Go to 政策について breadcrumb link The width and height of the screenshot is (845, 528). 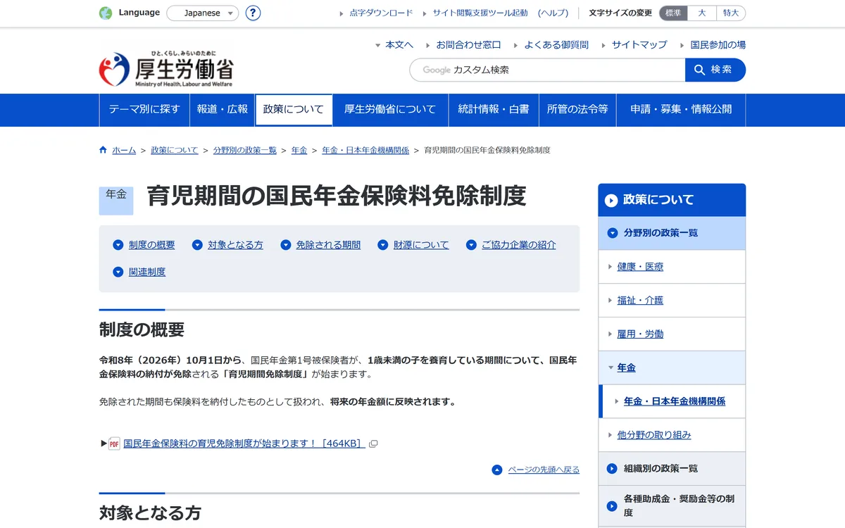point(175,150)
